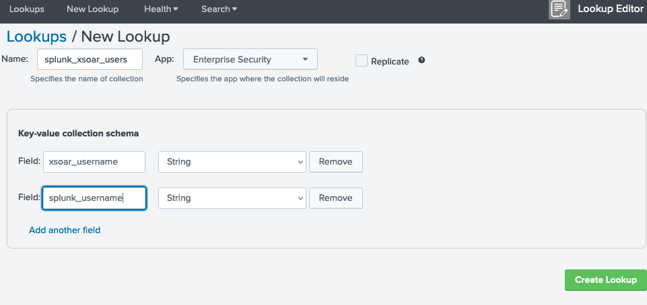Toggle the Replicate checkbox
This screenshot has height=305, width=647.
click(x=362, y=60)
